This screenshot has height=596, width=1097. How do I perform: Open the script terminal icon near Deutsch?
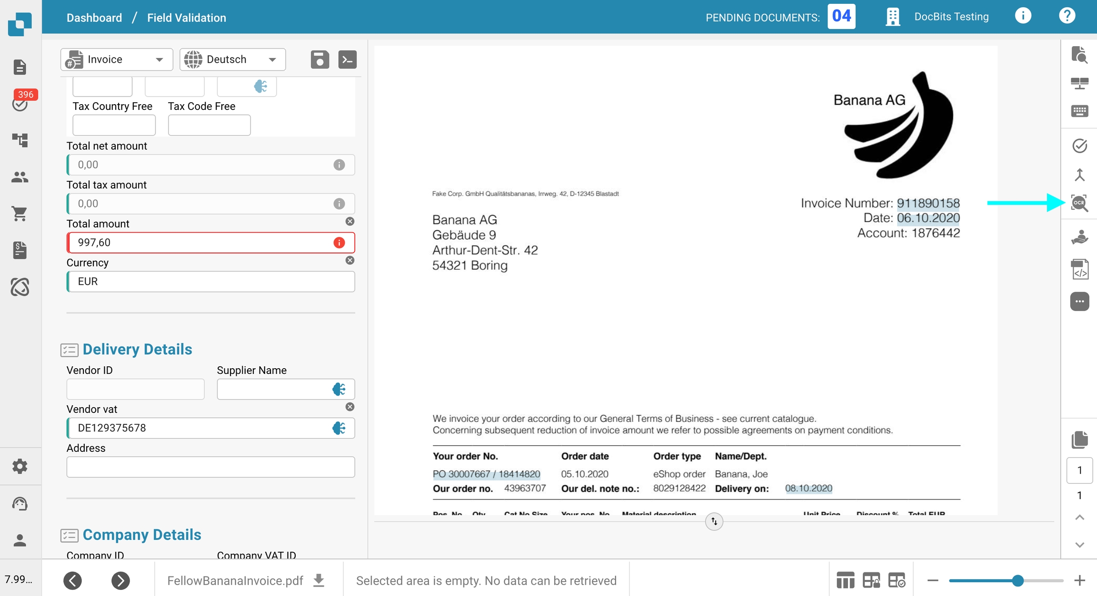coord(347,59)
